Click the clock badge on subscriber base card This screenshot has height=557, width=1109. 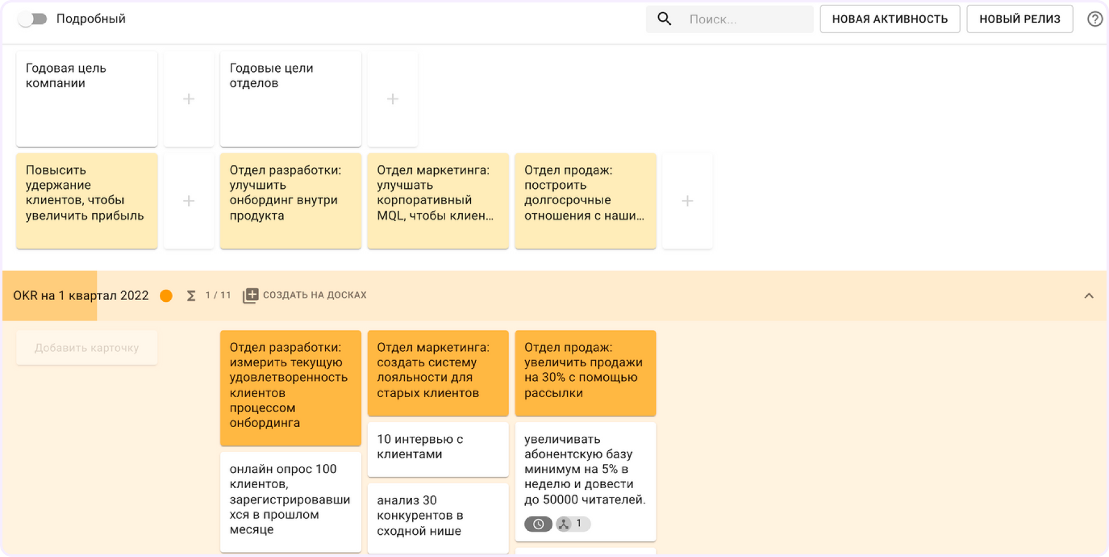pyautogui.click(x=538, y=524)
